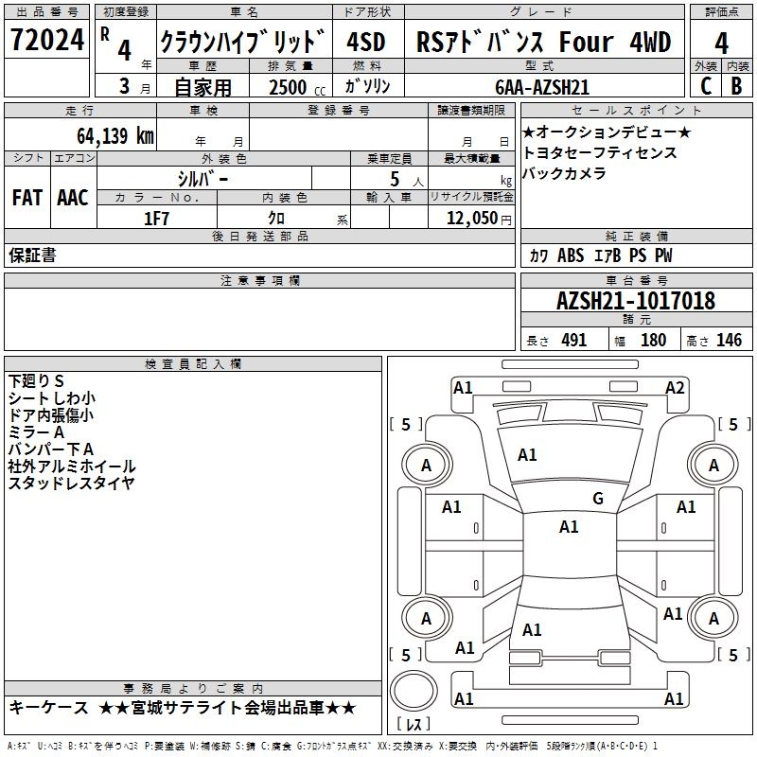The image size is (757, 757).
Task: Click the G mark on the windshield
Action: [597, 499]
